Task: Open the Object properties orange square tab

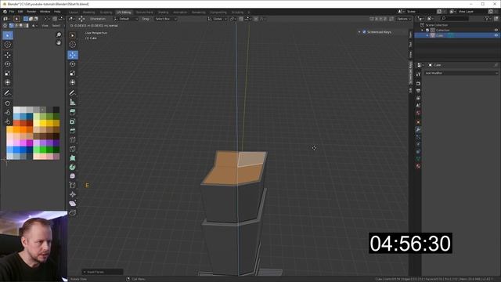Action: [418, 122]
